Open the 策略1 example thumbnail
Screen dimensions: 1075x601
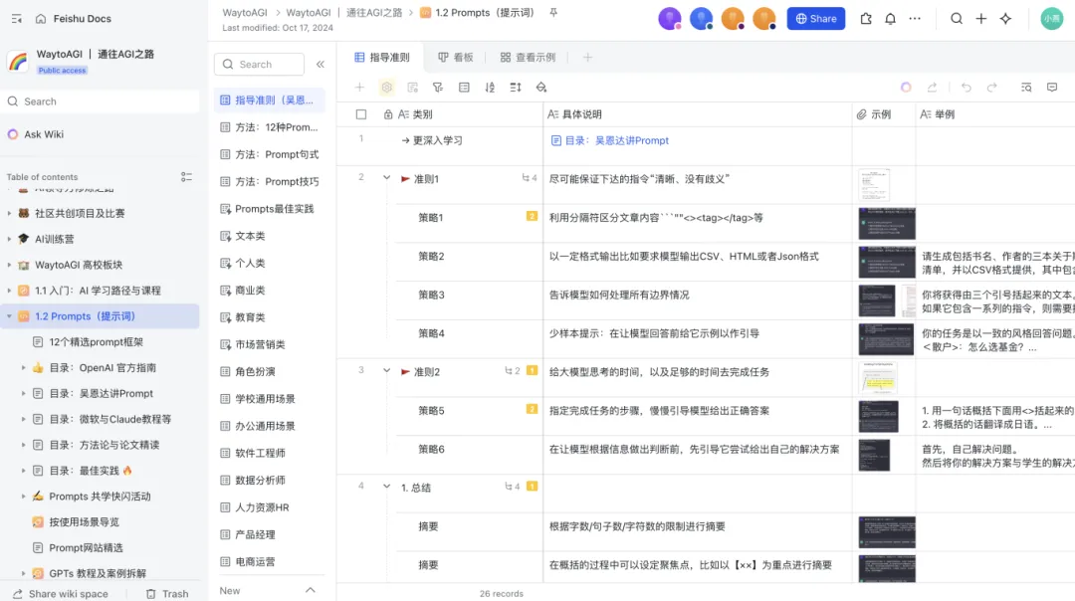[x=887, y=224]
